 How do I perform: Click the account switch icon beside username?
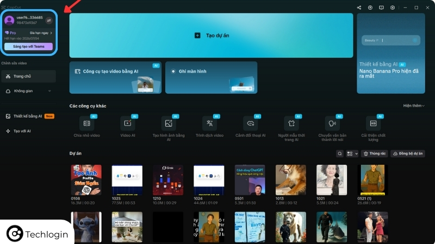[48, 20]
